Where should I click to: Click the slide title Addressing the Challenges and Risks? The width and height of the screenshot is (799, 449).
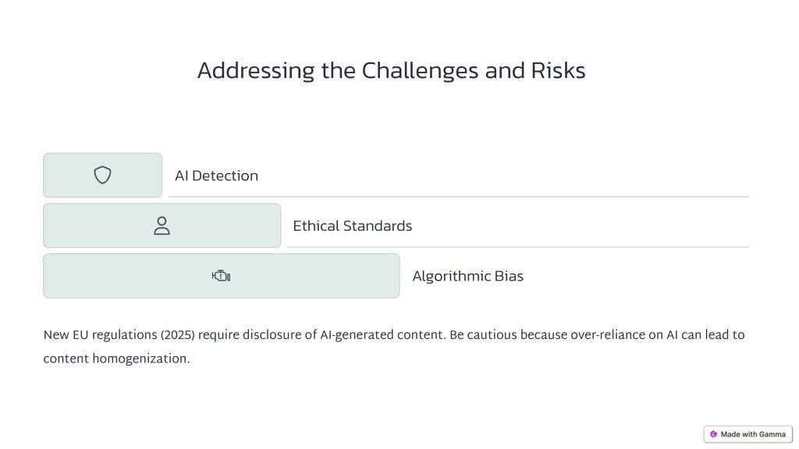(392, 71)
